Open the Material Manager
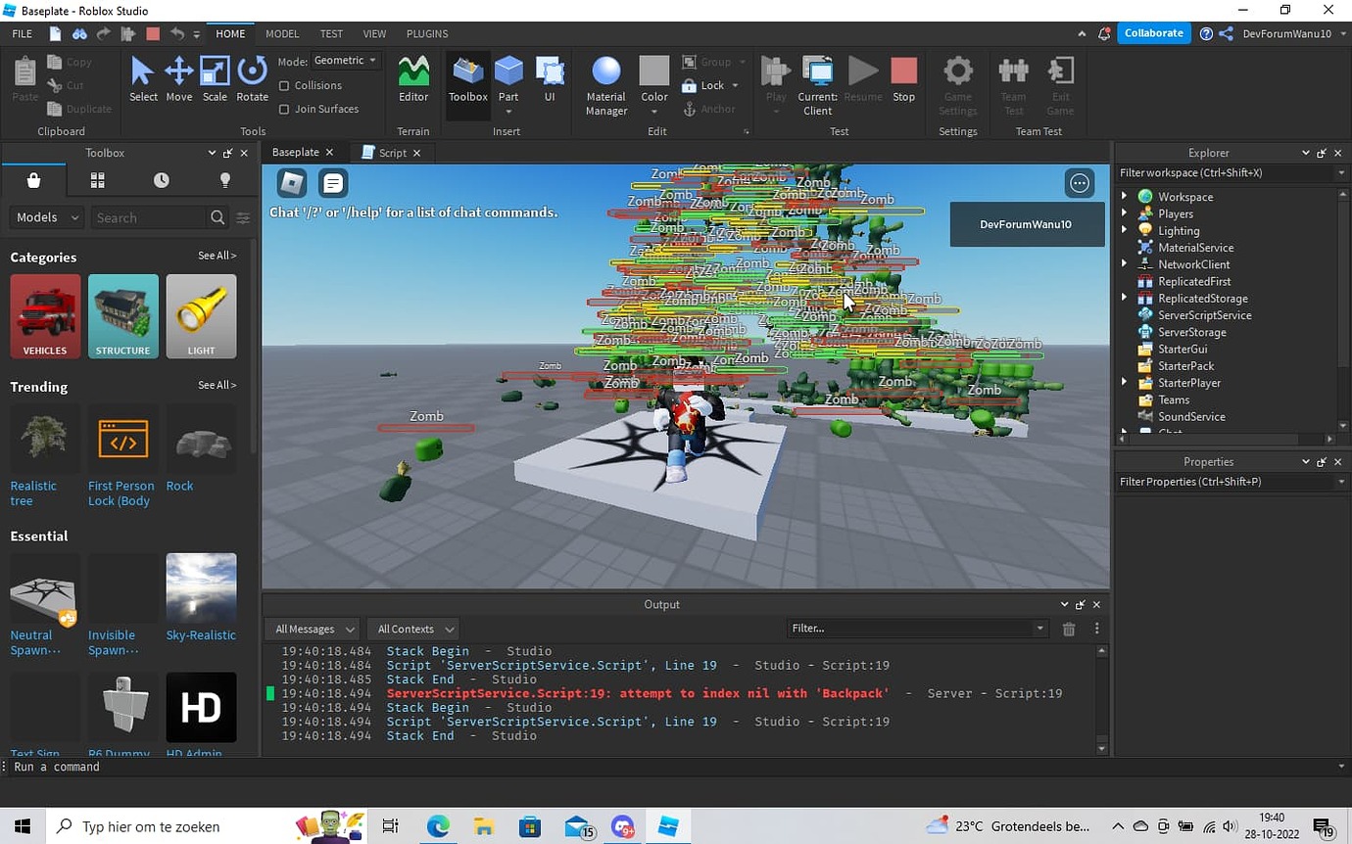This screenshot has height=844, width=1352. (605, 78)
